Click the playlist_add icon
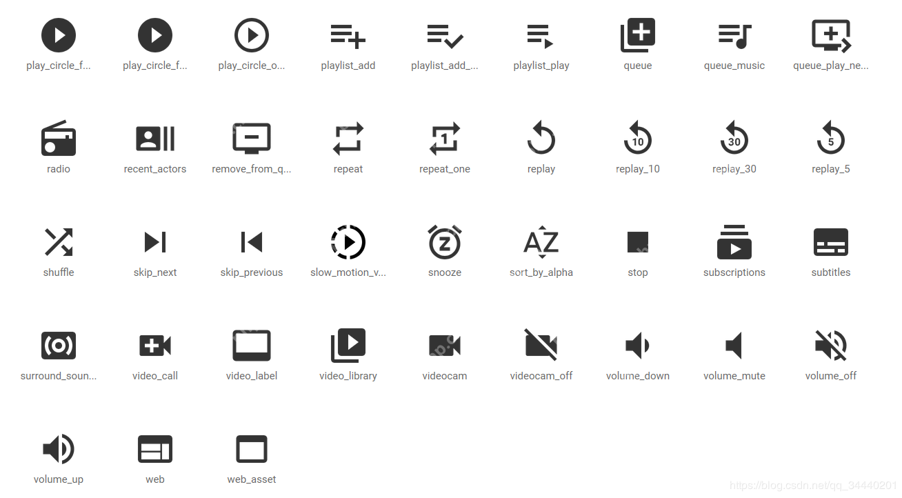The height and width of the screenshot is (498, 902). [x=348, y=36]
